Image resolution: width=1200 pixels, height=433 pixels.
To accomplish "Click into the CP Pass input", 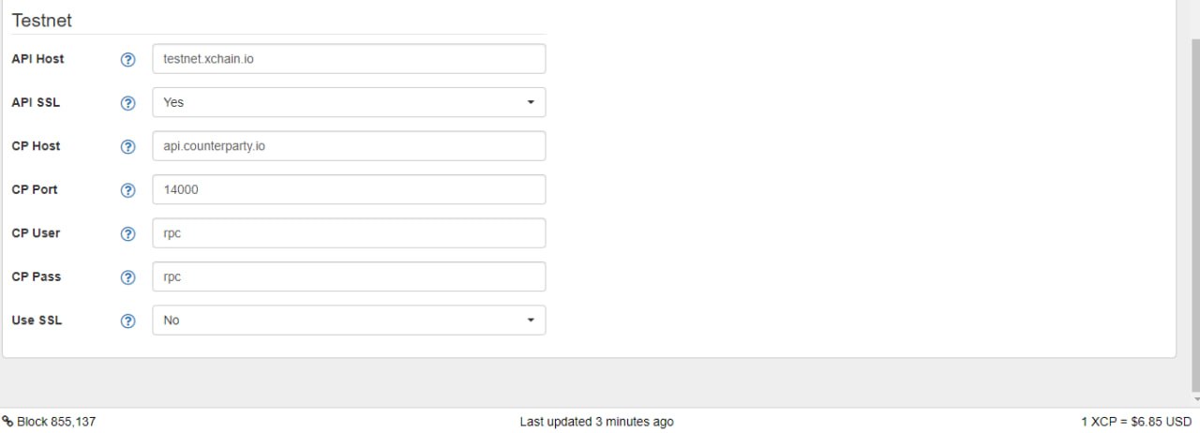I will [x=349, y=276].
